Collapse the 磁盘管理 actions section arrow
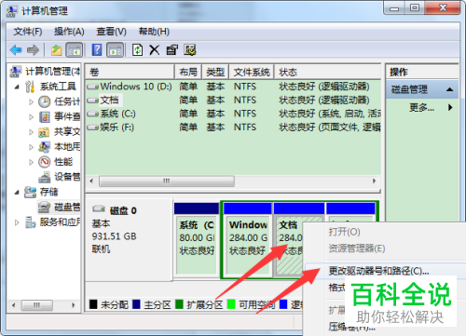This screenshot has height=336, width=466. (x=449, y=89)
